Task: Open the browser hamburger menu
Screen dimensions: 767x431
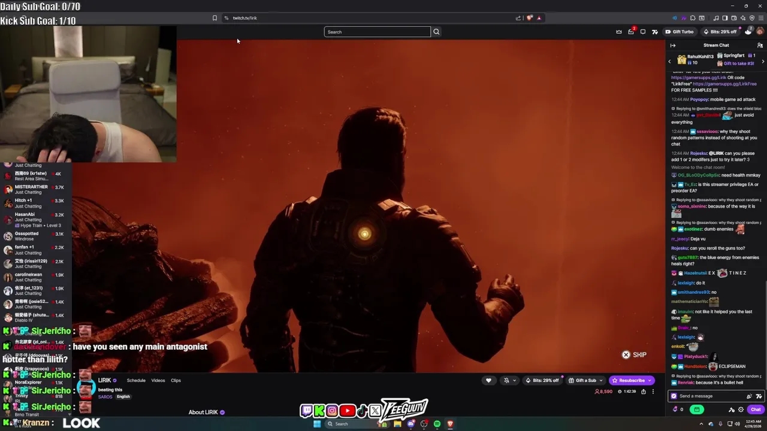Action: pos(761,18)
